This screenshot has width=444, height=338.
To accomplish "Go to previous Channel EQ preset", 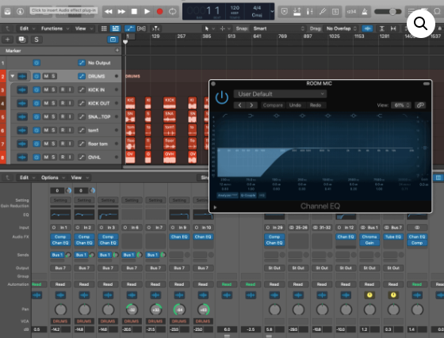I will [239, 105].
